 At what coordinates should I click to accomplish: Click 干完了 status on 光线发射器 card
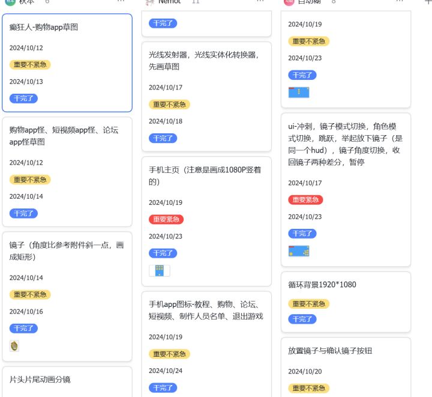163,138
